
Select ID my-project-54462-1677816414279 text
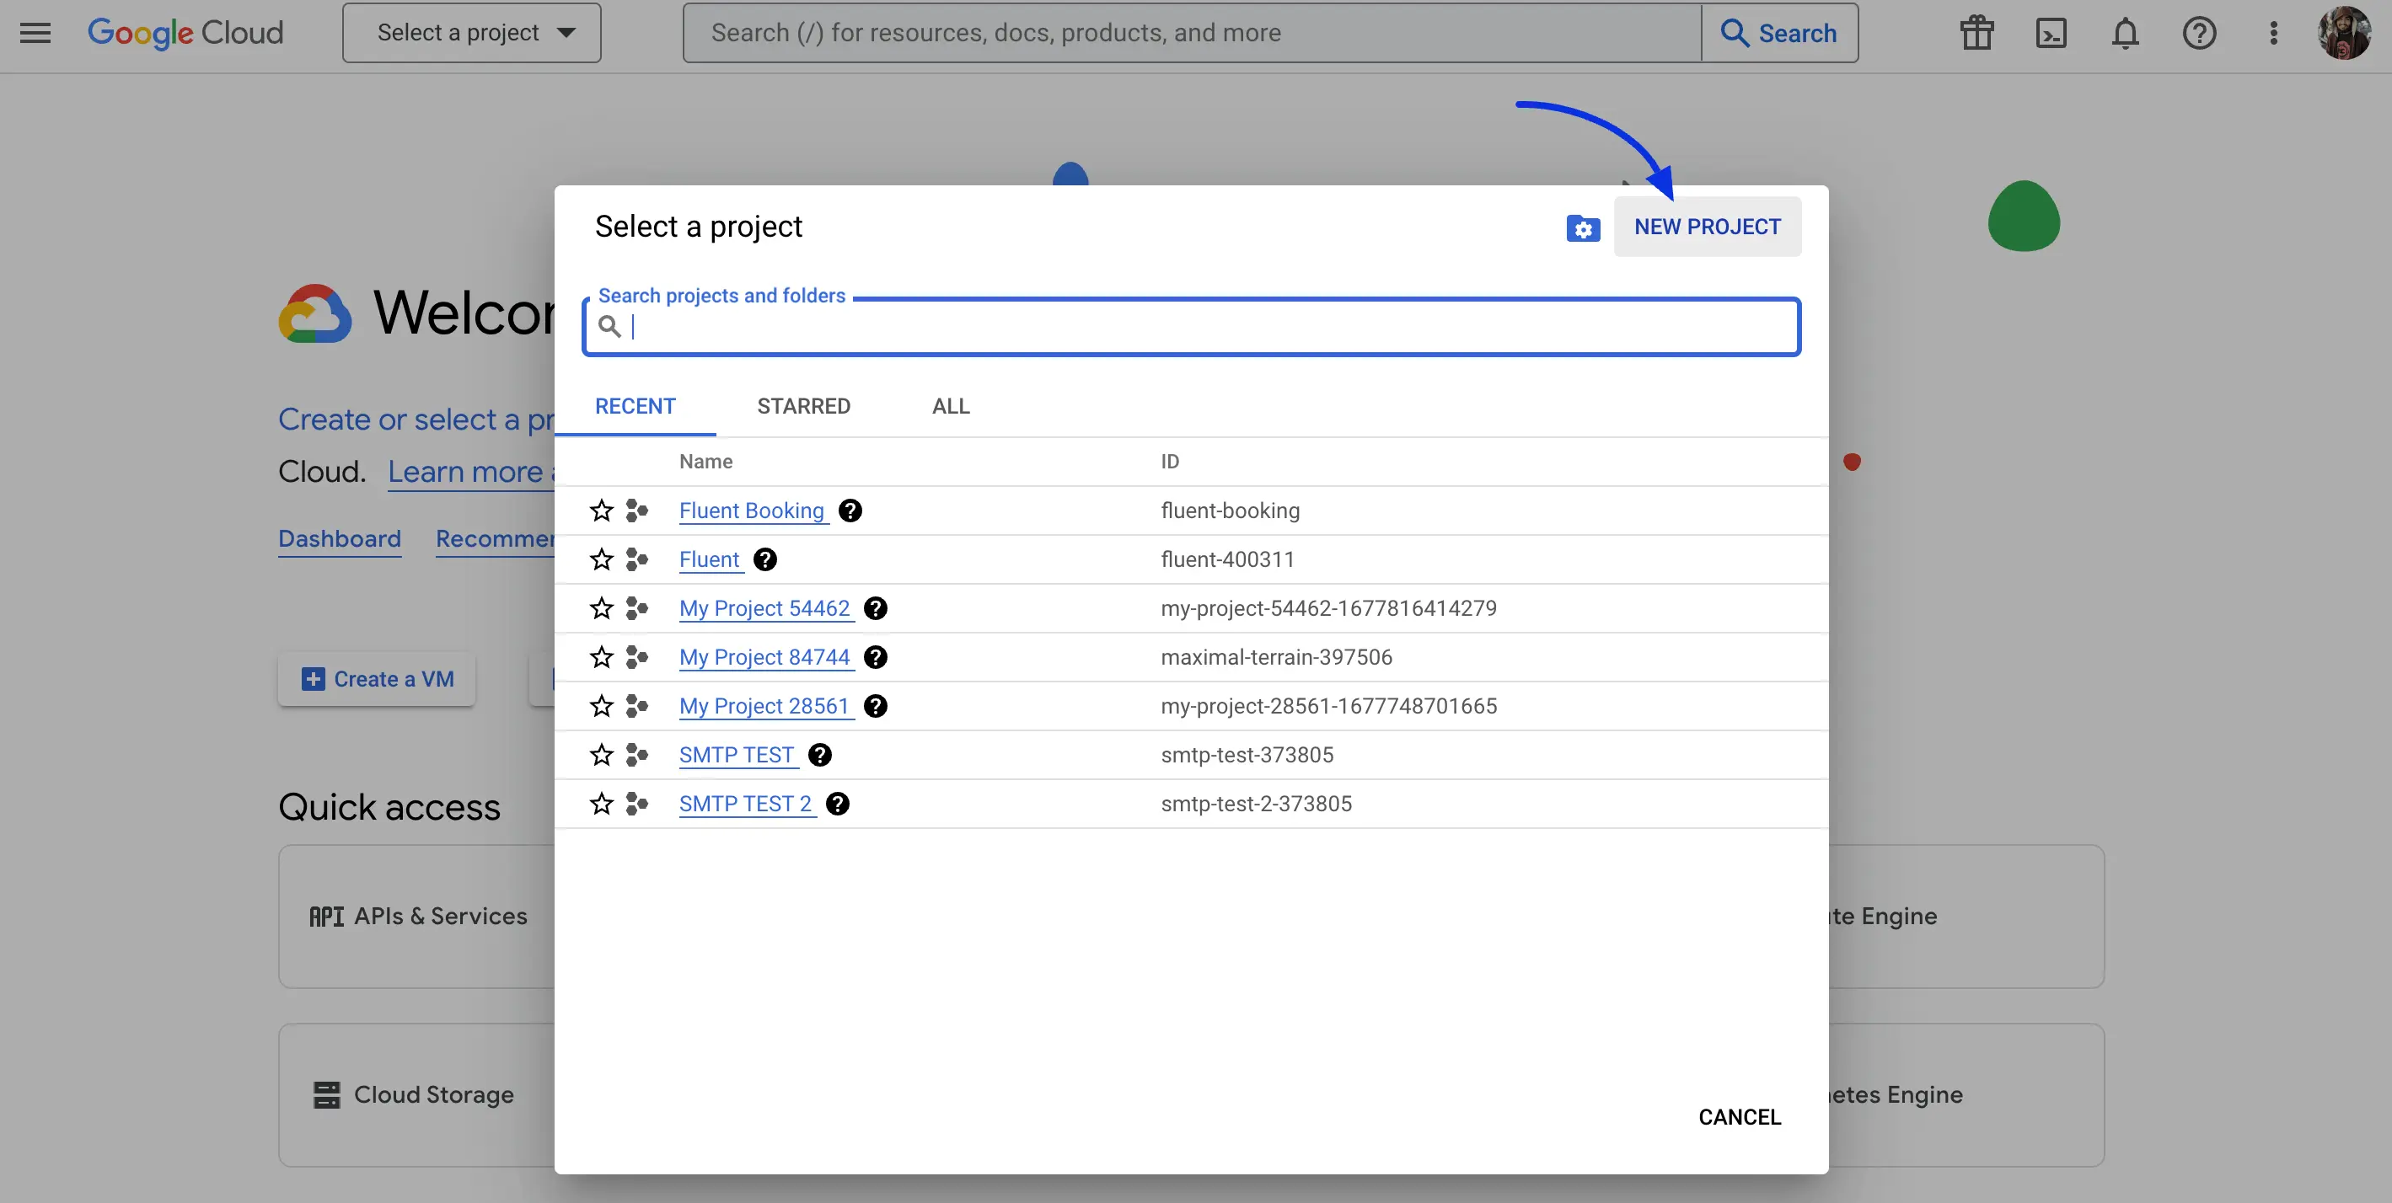point(1329,608)
